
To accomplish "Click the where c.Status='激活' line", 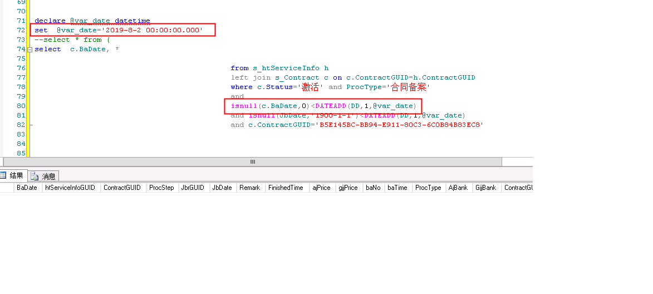I will click(x=330, y=87).
